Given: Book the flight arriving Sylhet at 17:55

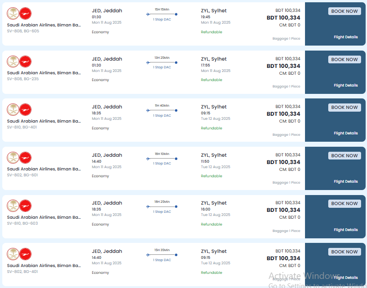Looking at the screenshot, I should (344, 59).
